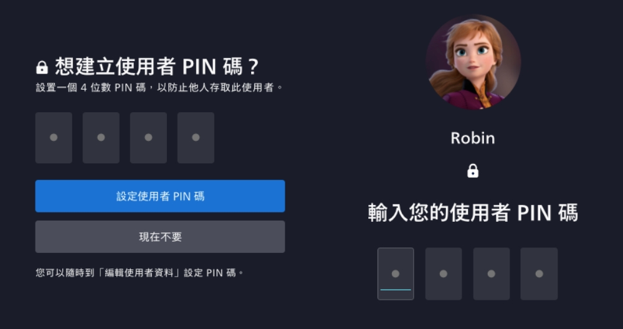The height and width of the screenshot is (329, 623).
Task: Select the second PIN box under 輸入您的使用者 PIN 碼
Action: click(x=444, y=274)
